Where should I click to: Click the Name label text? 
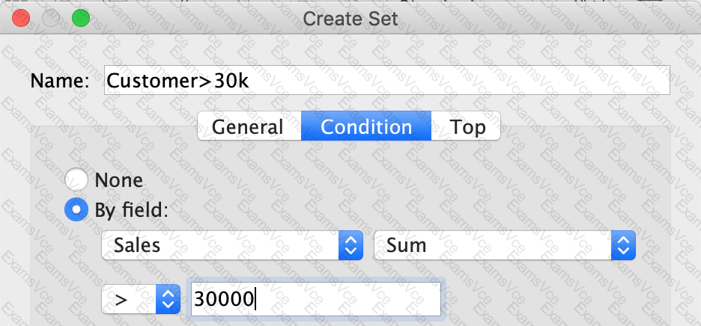(60, 81)
